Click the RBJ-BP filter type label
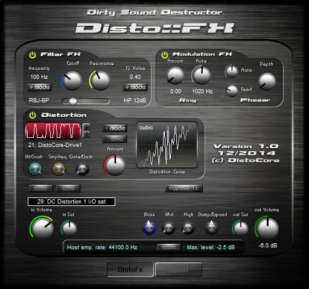 tap(39, 101)
